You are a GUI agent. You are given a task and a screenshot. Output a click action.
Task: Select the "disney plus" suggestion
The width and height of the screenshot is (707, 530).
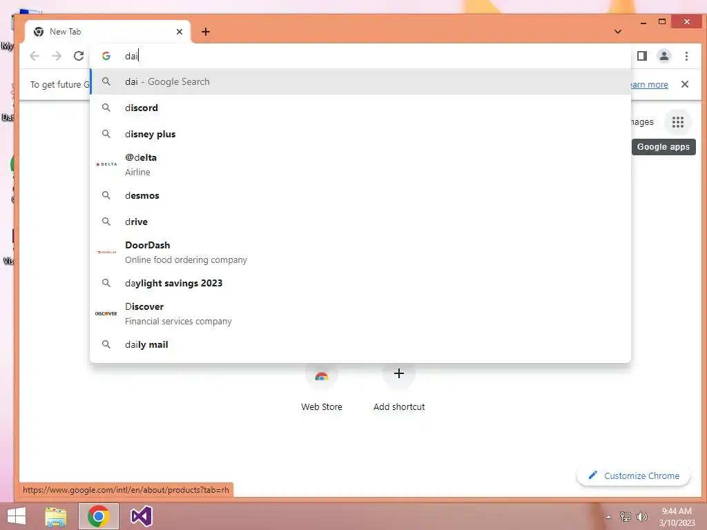coord(360,134)
